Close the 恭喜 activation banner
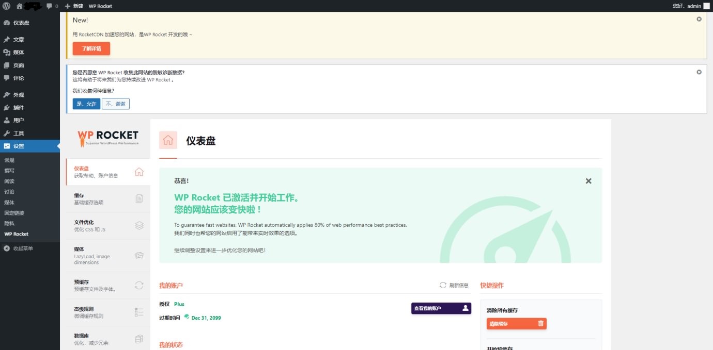This screenshot has height=350, width=713. point(588,181)
